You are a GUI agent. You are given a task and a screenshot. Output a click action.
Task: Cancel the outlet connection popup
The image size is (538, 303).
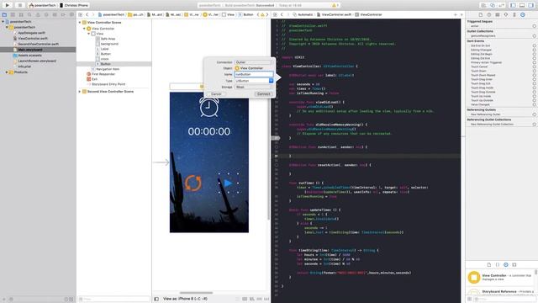click(216, 93)
